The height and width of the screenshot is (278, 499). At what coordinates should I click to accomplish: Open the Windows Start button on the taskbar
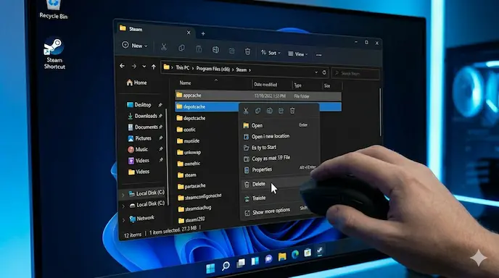pos(210,269)
